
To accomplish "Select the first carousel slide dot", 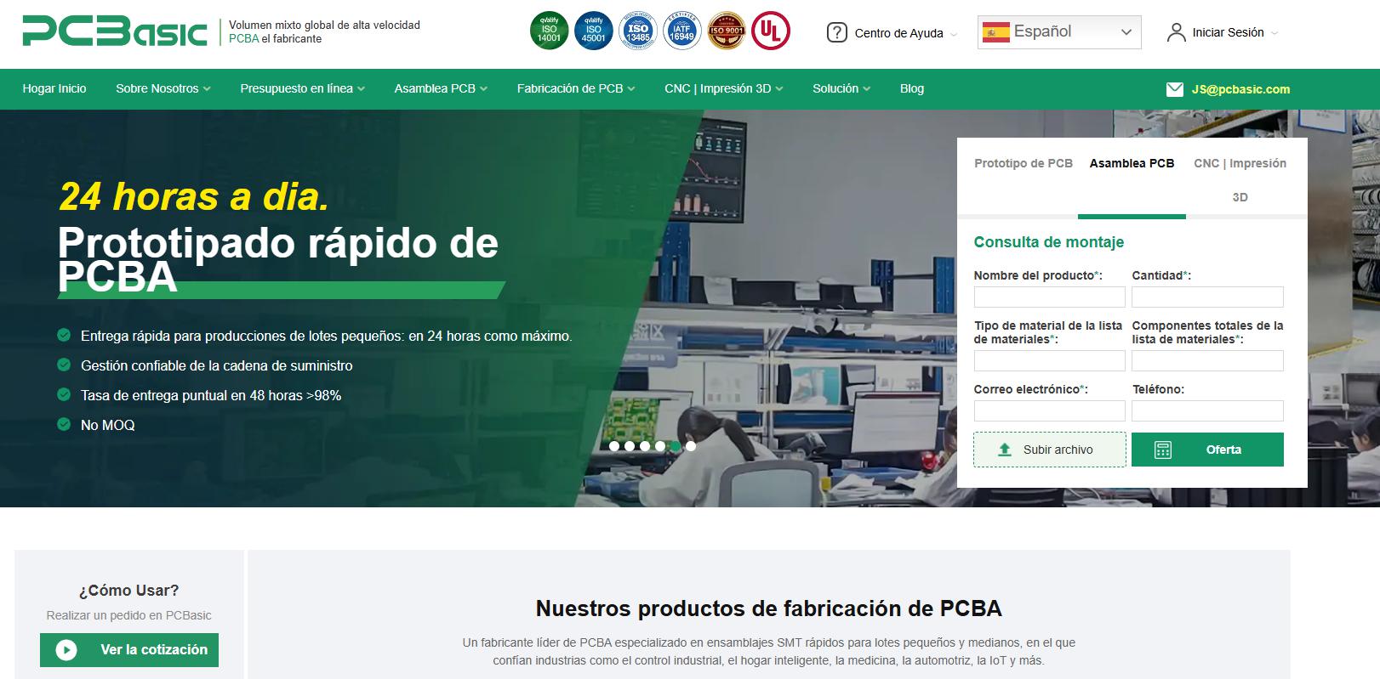I will coord(614,446).
